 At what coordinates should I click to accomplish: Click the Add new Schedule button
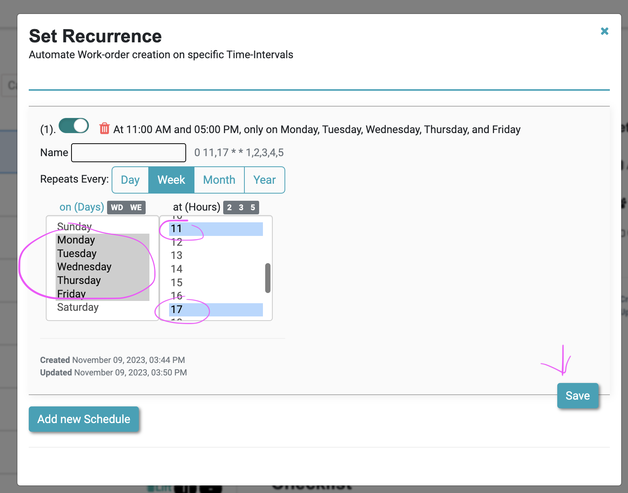tap(84, 419)
